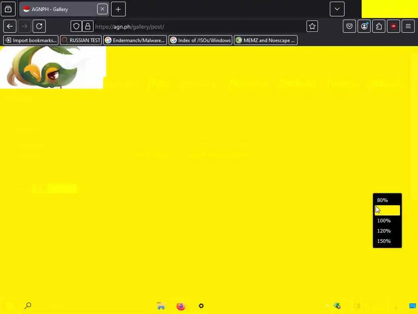Open the uBlock Origin extension
This screenshot has width=418, height=314.
(x=394, y=26)
